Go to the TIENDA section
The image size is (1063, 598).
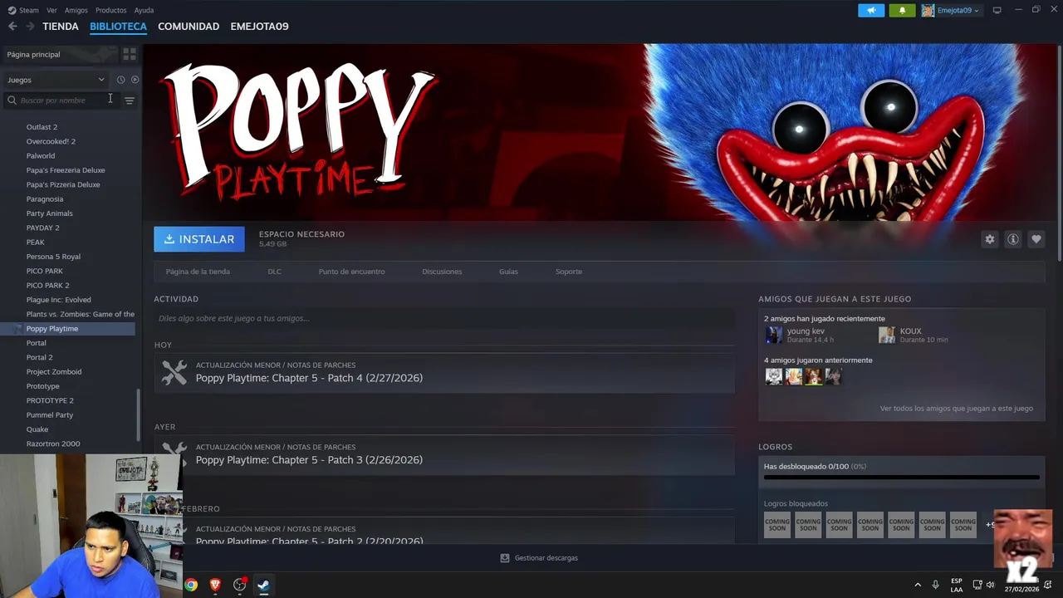[61, 27]
